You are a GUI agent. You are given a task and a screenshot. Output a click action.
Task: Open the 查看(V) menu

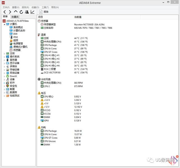(x=16, y=7)
